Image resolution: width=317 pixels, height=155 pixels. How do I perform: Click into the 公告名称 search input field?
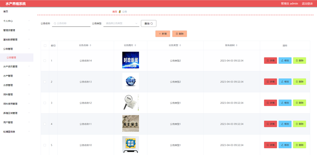coord(71,23)
